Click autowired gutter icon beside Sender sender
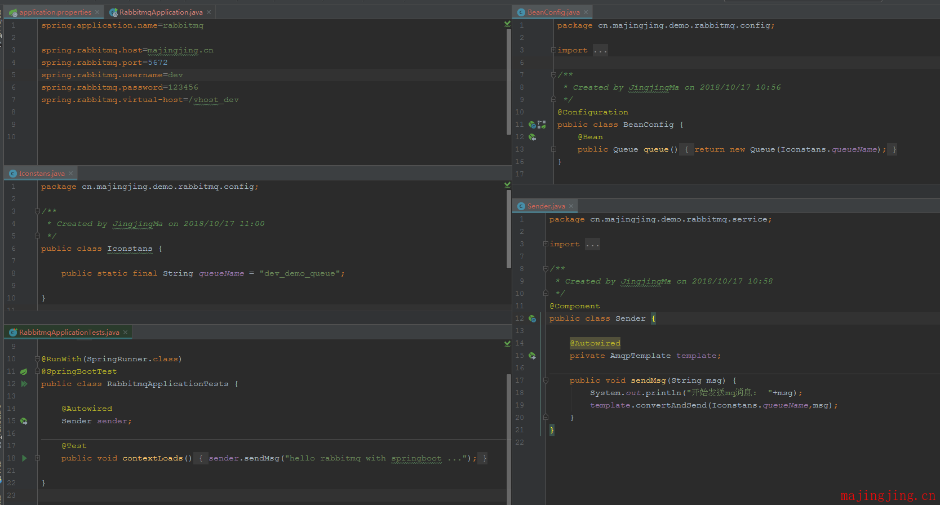Screen dimensions: 940x505 click(x=24, y=421)
